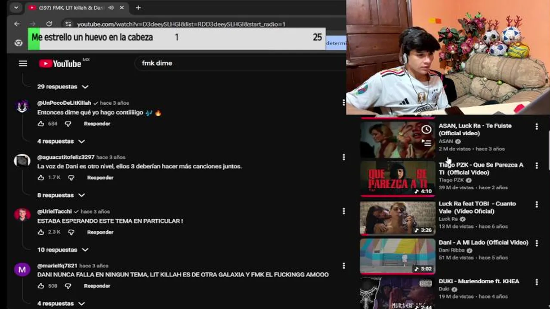This screenshot has width=550, height=309.
Task: Open more options for Tiago PZK video
Action: pos(536,166)
